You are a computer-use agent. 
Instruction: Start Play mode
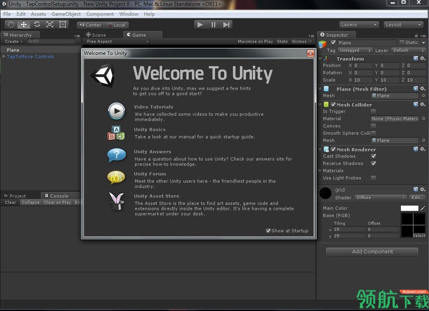[x=200, y=25]
